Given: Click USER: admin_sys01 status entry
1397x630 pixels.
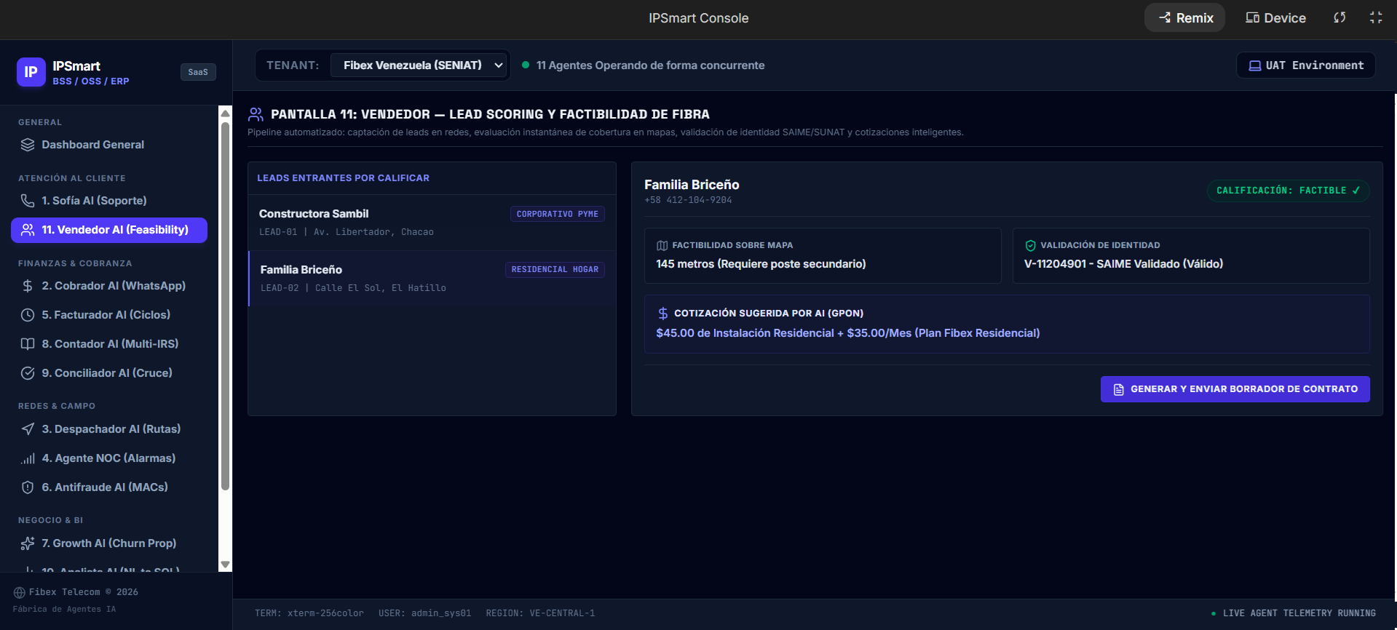Looking at the screenshot, I should coord(424,613).
